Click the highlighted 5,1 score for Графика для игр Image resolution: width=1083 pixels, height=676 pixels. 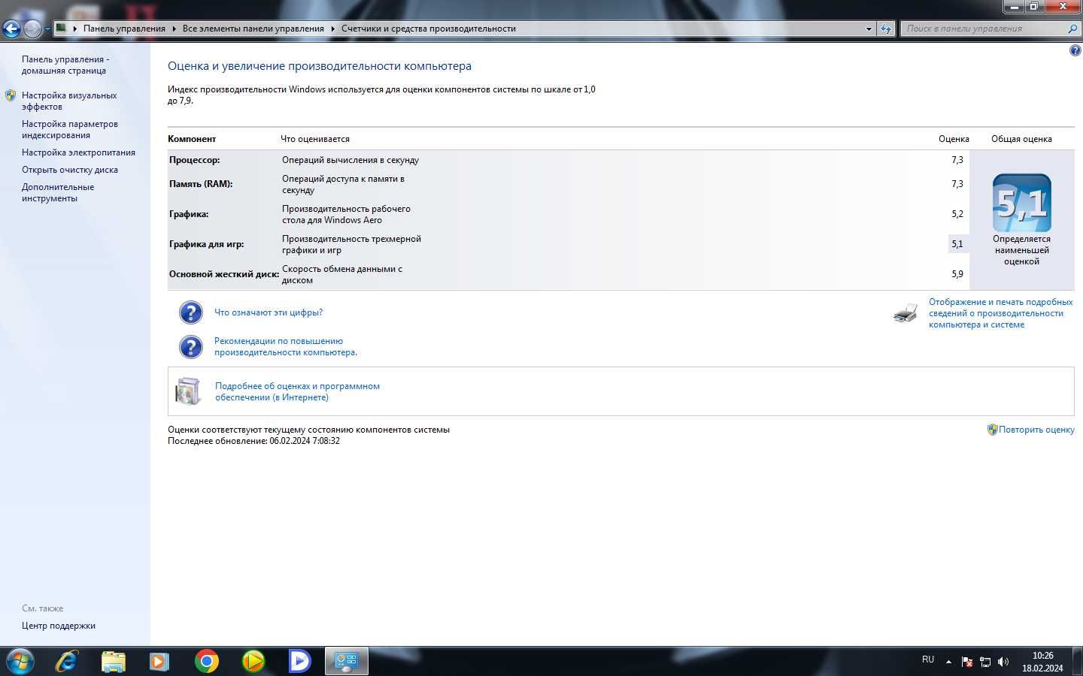pos(957,244)
